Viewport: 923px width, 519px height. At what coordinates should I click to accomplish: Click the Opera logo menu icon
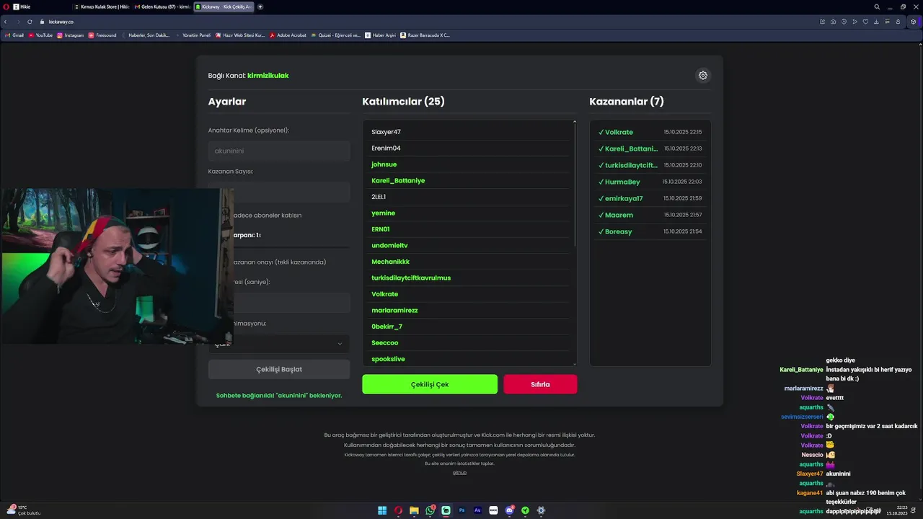[x=5, y=6]
